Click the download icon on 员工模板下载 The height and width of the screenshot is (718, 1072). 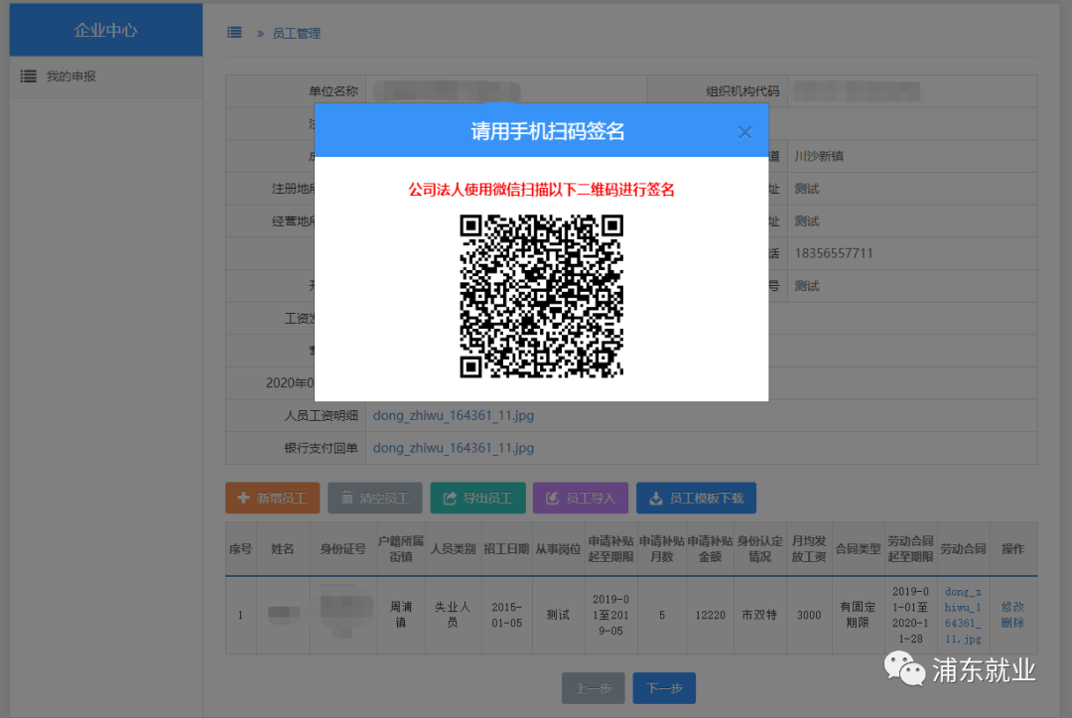(x=656, y=498)
